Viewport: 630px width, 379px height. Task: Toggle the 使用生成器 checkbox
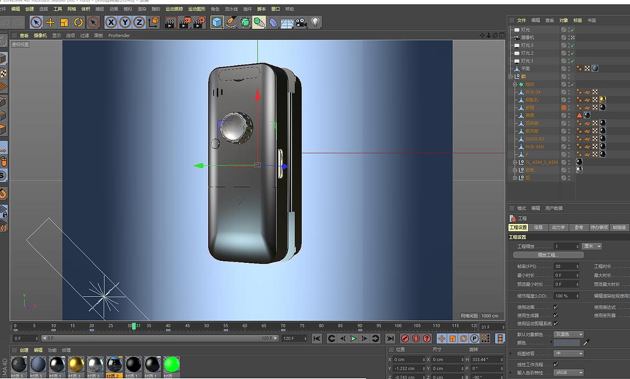point(556,315)
